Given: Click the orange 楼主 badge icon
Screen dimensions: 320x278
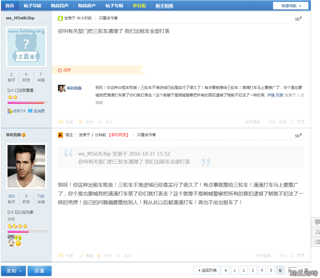Looking at the screenshot, I should point(60,135).
